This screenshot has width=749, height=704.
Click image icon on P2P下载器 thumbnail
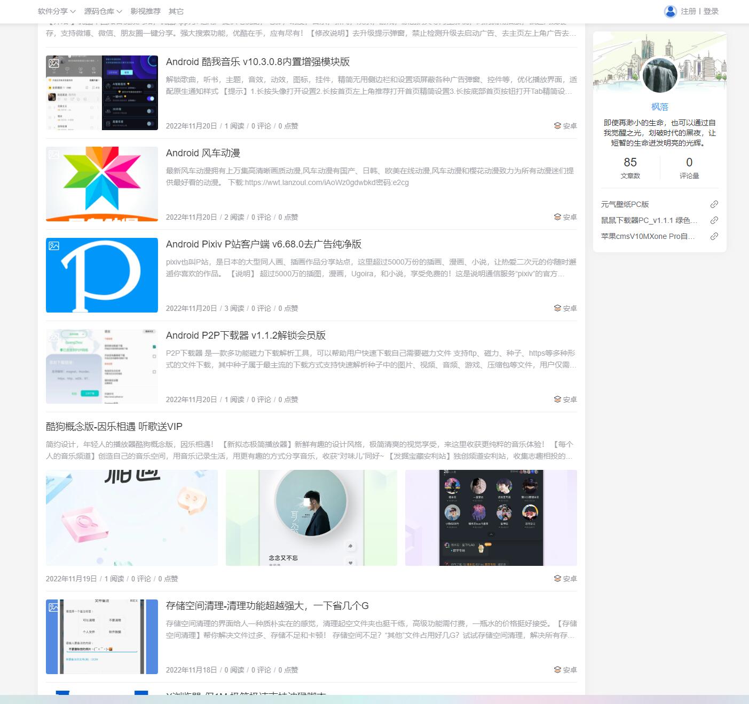click(54, 337)
